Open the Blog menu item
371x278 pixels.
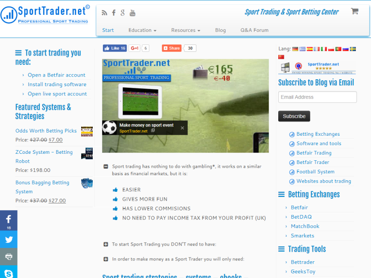tap(220, 30)
